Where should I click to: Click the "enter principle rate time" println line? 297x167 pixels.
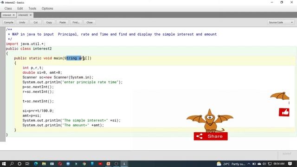[72, 82]
